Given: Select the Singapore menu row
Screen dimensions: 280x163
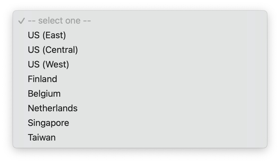Looking at the screenshot, I should click(48, 123).
